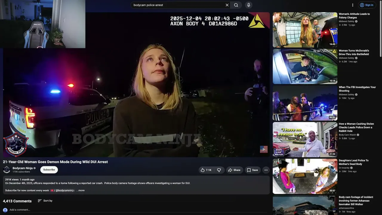Image resolution: width=382 pixels, height=215 pixels.
Task: Expand the description with '...more'
Action: pos(80,191)
